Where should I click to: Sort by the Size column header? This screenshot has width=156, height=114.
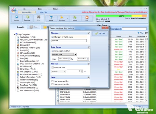130,36
